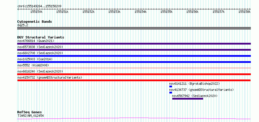Select the gray 6q25.2 cytogenetic band bar
This screenshot has width=259, height=122.
(x=134, y=28)
